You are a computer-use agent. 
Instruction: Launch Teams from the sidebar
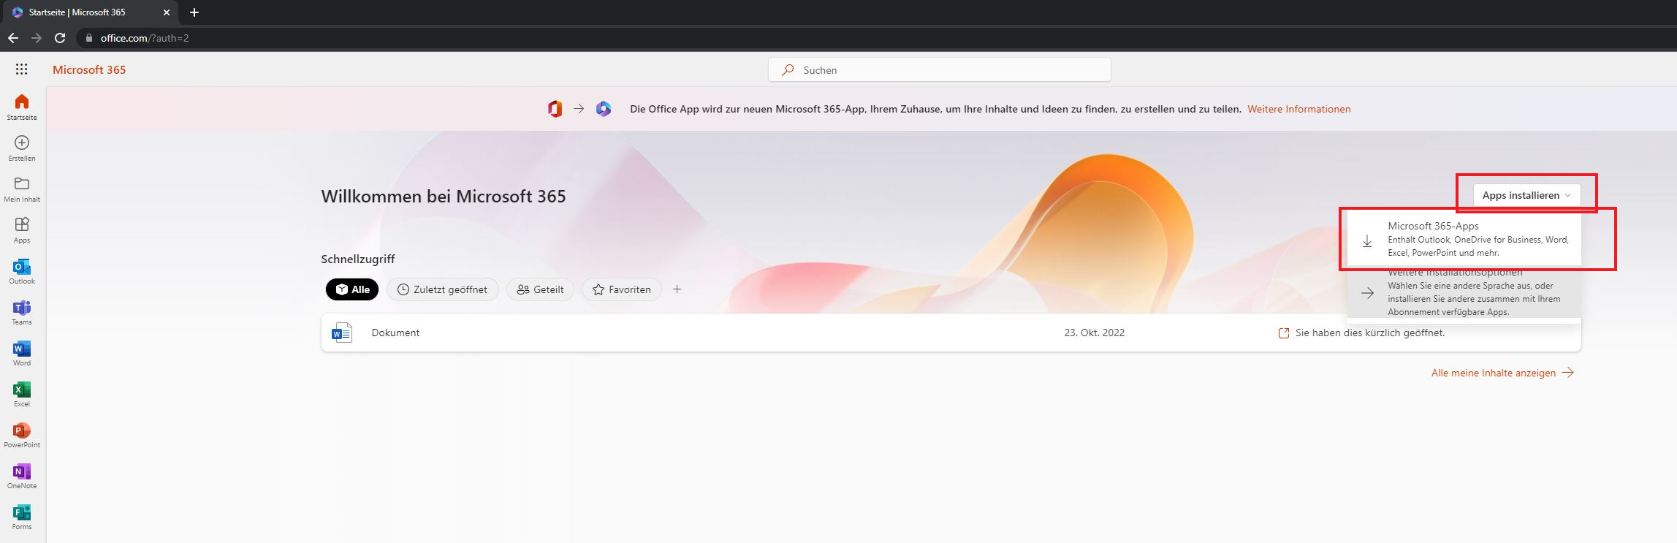pos(22,311)
